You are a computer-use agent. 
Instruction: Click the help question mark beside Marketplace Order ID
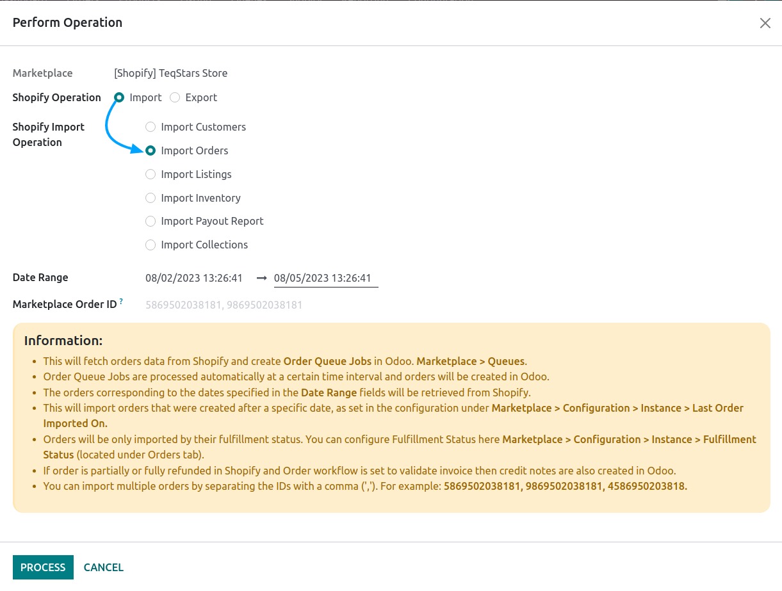(121, 302)
